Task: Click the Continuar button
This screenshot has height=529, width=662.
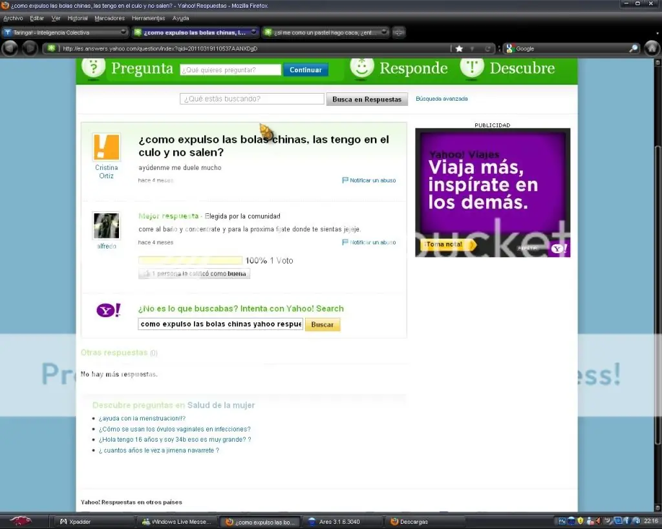Action: (306, 70)
